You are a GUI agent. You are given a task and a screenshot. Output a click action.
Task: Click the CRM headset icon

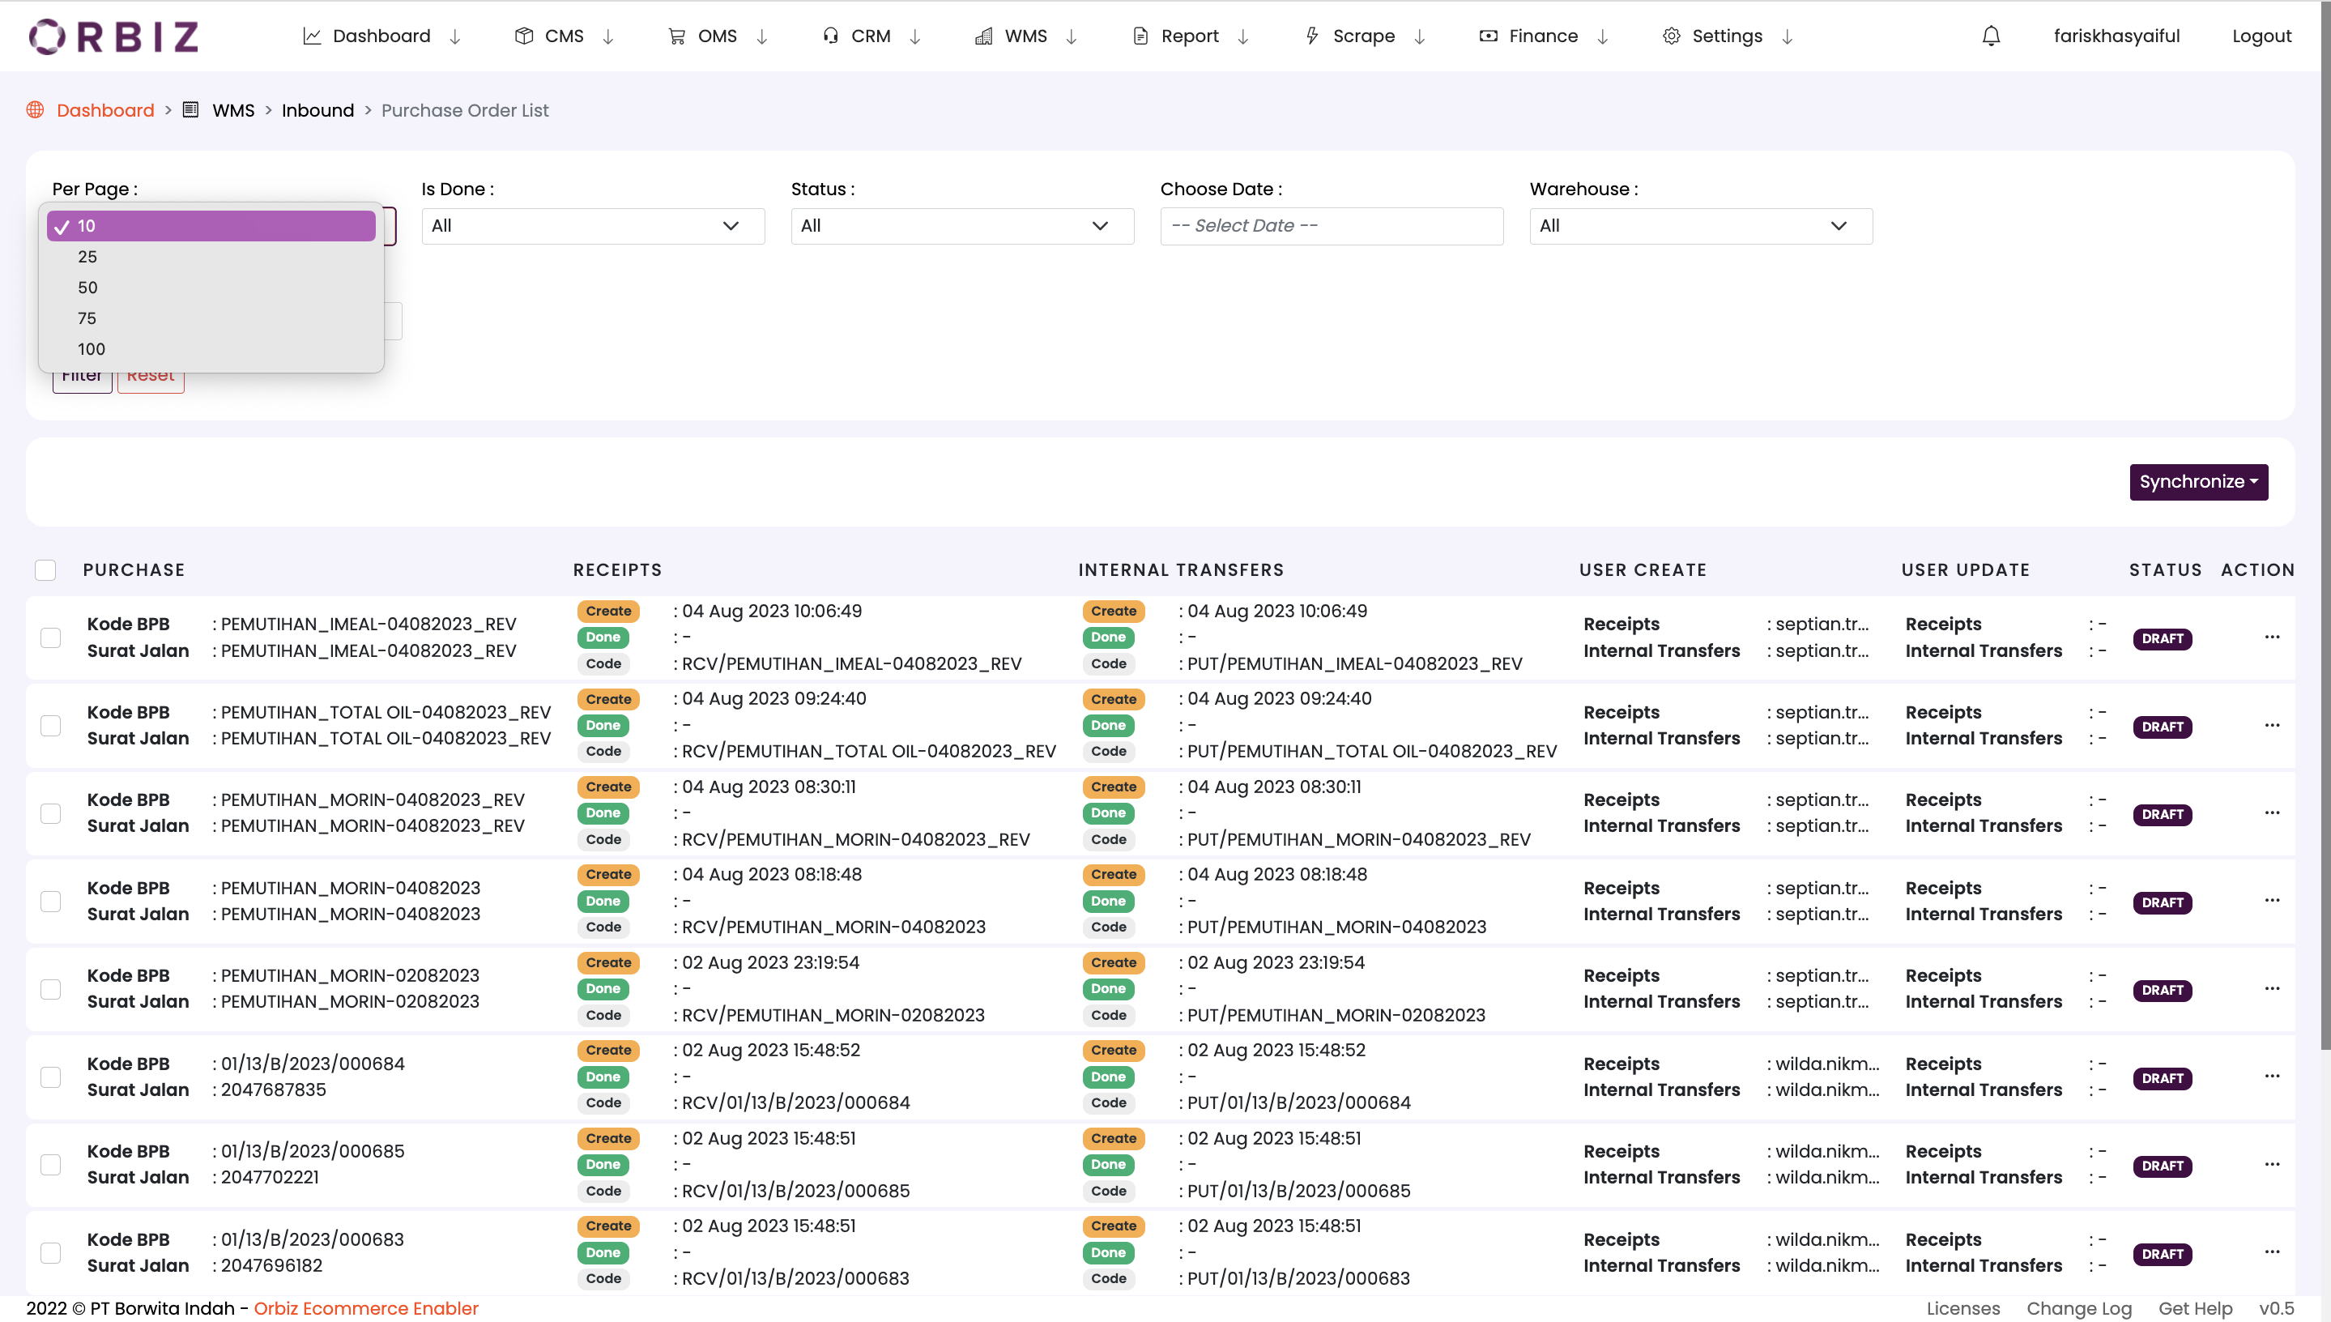pyautogui.click(x=829, y=36)
